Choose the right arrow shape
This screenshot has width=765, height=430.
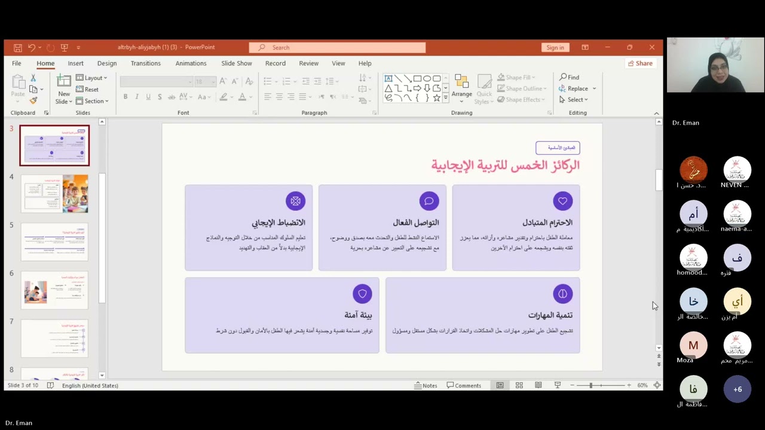coord(417,88)
